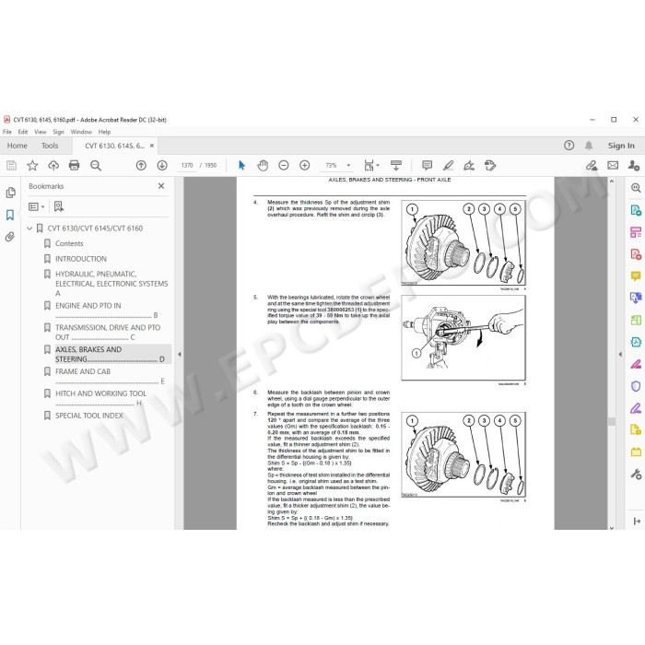The image size is (645, 645).
Task: Open the Window menu
Action: (81, 132)
